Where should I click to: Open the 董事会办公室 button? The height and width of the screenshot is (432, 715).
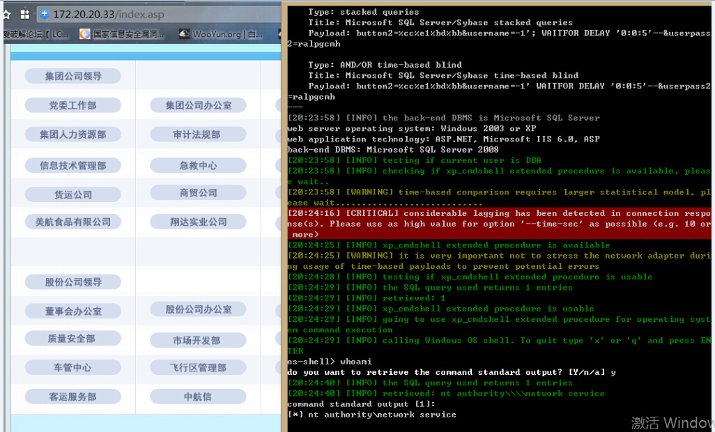73,311
